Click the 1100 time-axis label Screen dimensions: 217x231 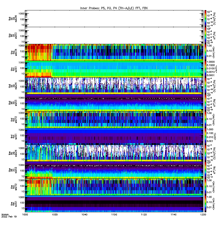[x=114, y=215]
